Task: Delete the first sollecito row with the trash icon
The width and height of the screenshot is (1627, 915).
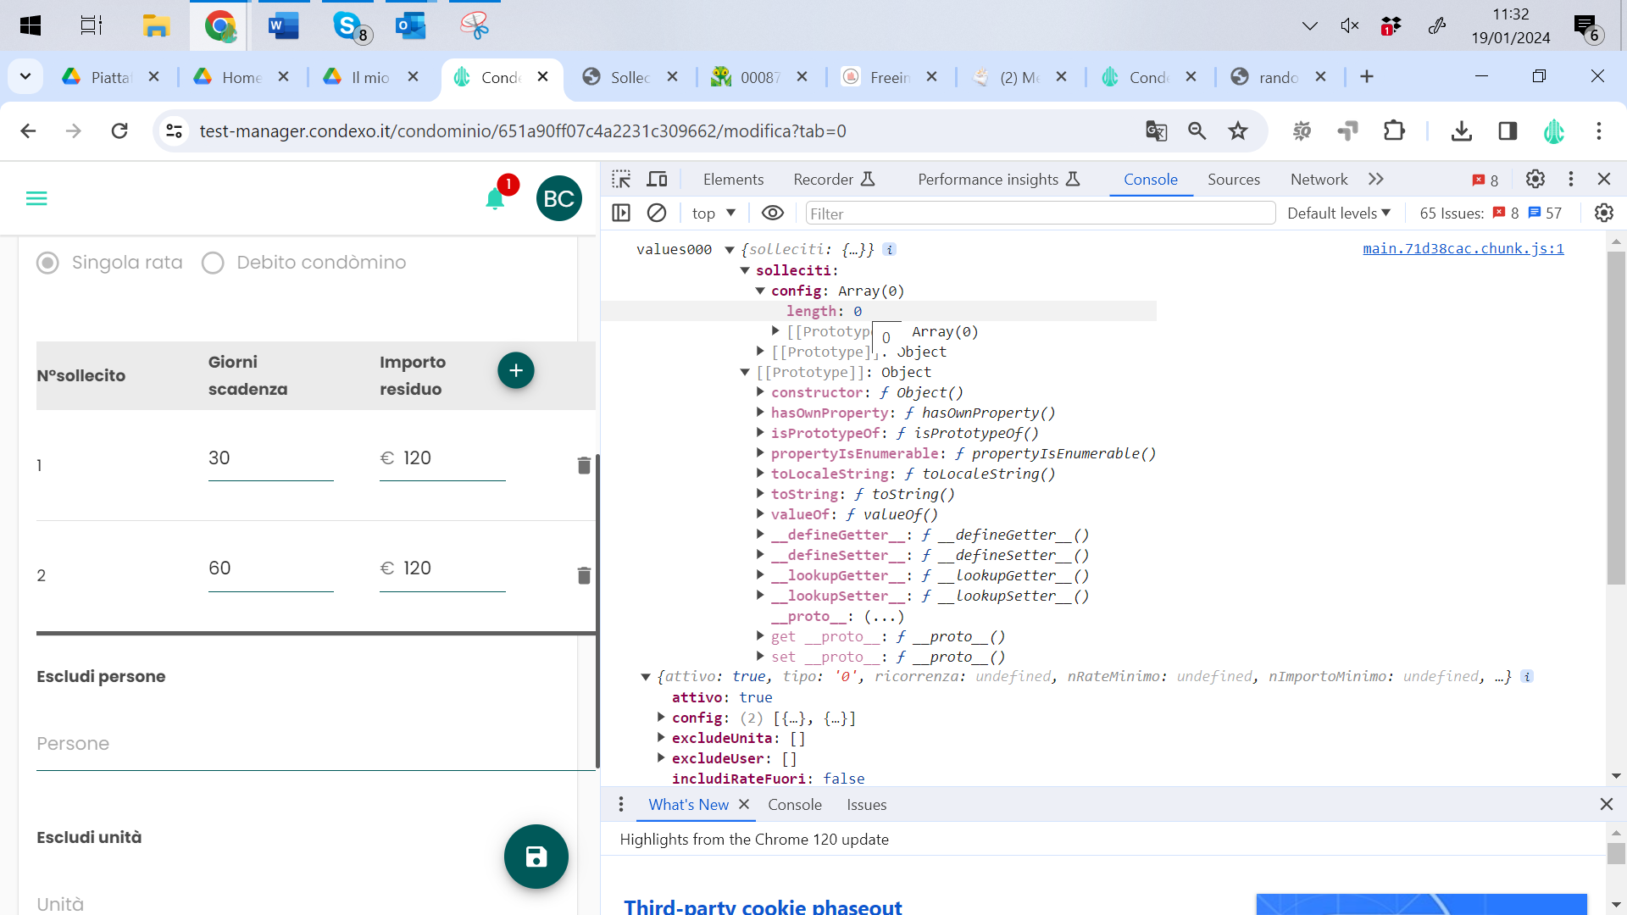Action: pos(584,465)
